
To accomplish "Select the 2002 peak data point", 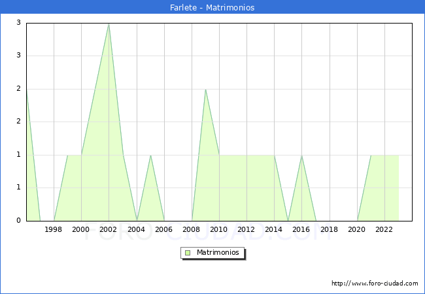I will [109, 24].
